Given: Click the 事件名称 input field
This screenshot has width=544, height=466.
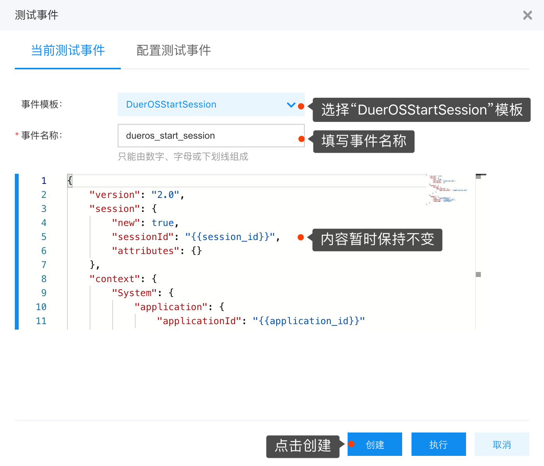Looking at the screenshot, I should click(x=211, y=136).
